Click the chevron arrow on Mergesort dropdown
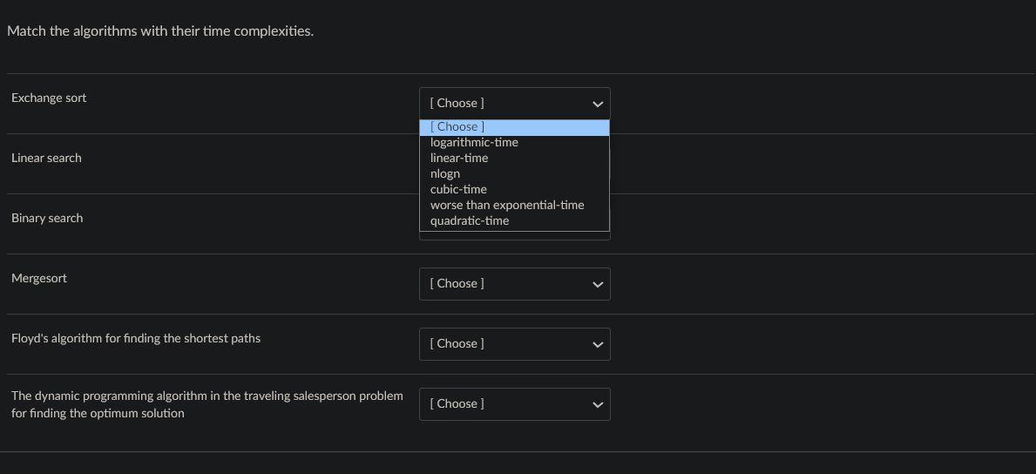The width and height of the screenshot is (1036, 474). point(598,284)
